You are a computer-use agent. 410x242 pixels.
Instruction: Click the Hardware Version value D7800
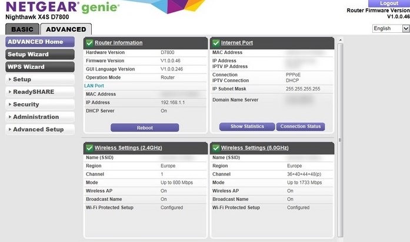pos(167,52)
